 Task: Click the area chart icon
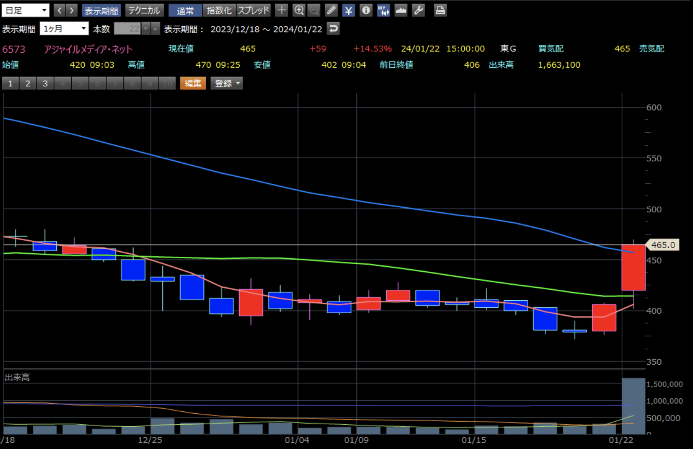(401, 11)
